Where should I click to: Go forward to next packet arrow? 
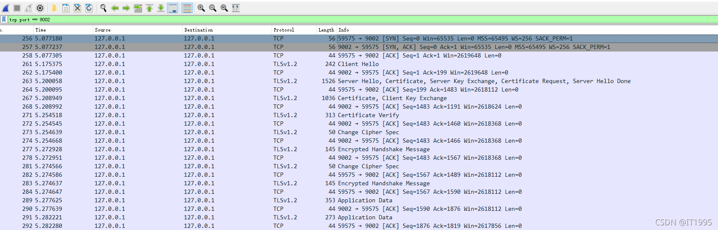(x=126, y=8)
